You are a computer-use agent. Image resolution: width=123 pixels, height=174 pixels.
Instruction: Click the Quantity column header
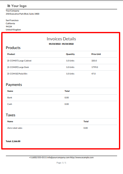pyautogui.click(x=70, y=54)
